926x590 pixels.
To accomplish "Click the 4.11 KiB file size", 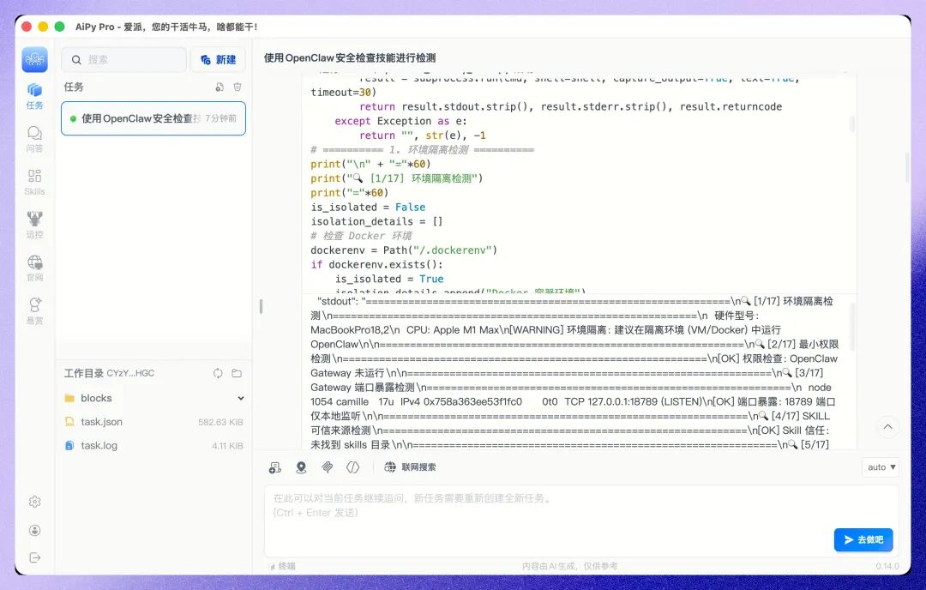I will [x=227, y=446].
